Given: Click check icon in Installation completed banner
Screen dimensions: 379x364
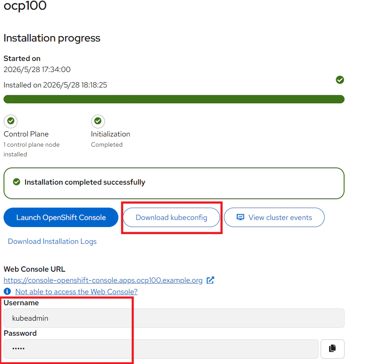Looking at the screenshot, I should [x=16, y=182].
